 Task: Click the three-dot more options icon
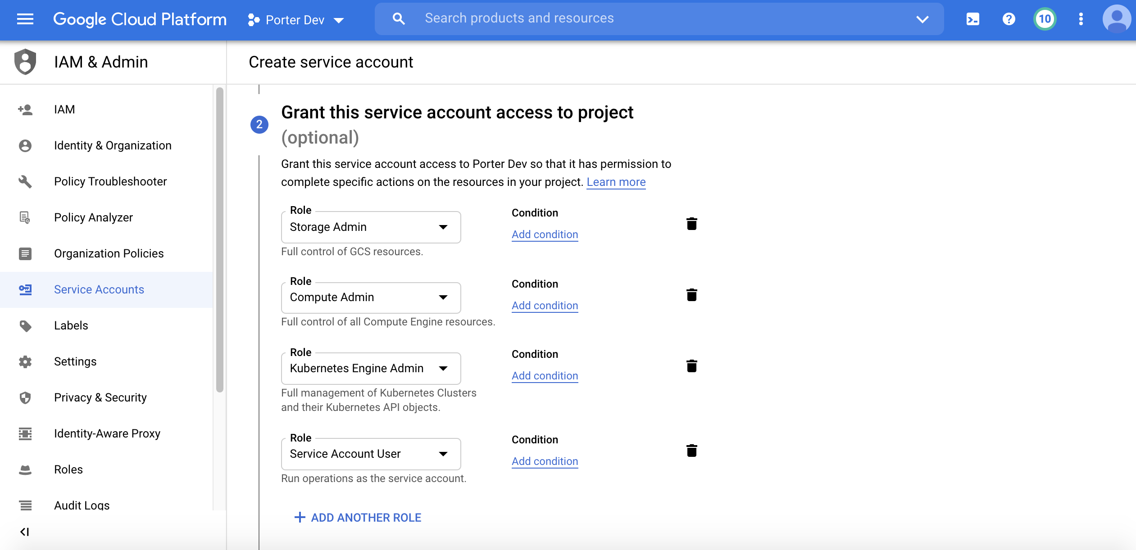[1081, 19]
